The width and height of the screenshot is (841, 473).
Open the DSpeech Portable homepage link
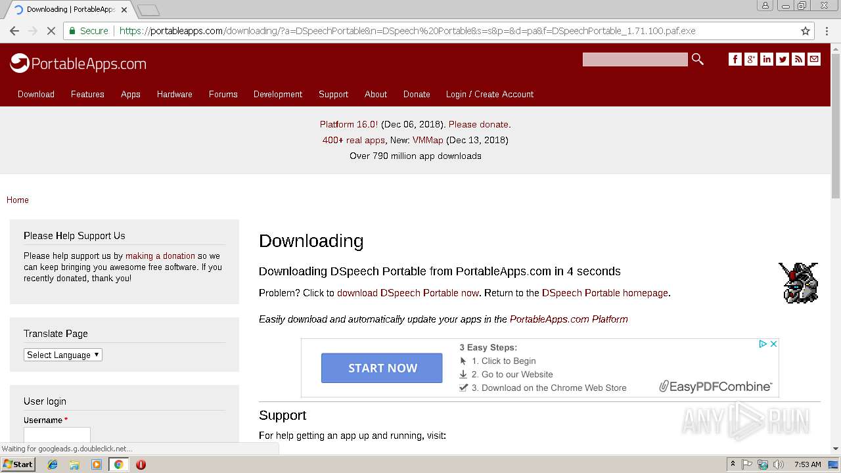pyautogui.click(x=605, y=293)
